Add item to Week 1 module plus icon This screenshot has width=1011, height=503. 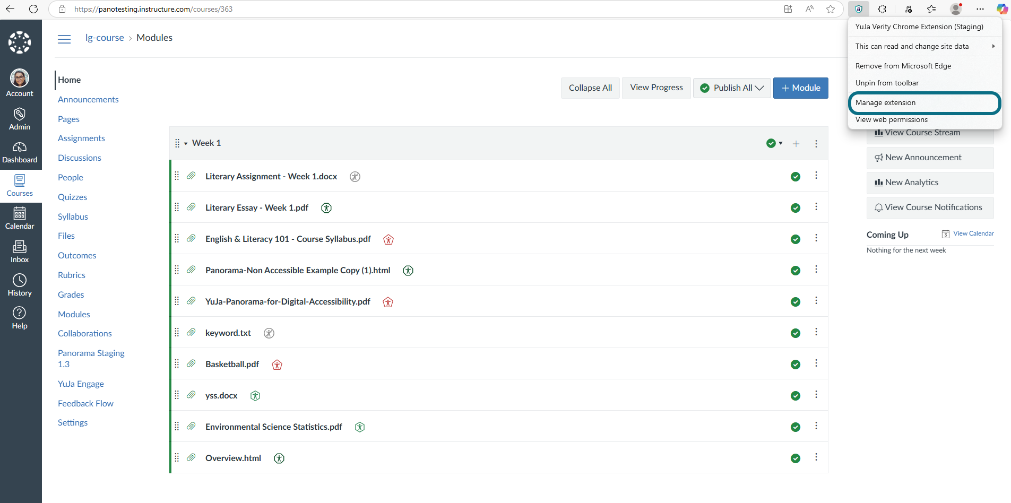tap(796, 144)
